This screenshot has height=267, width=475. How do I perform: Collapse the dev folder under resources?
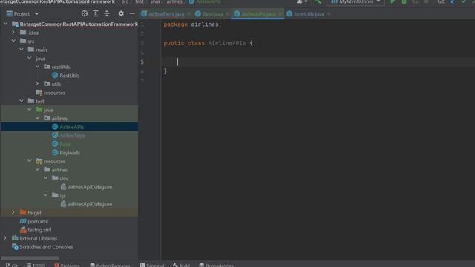click(x=45, y=178)
